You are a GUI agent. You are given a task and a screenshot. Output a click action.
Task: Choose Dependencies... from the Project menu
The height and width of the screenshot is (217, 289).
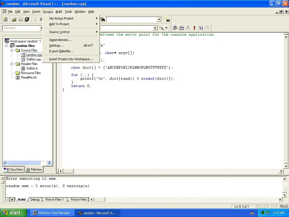pos(71,40)
